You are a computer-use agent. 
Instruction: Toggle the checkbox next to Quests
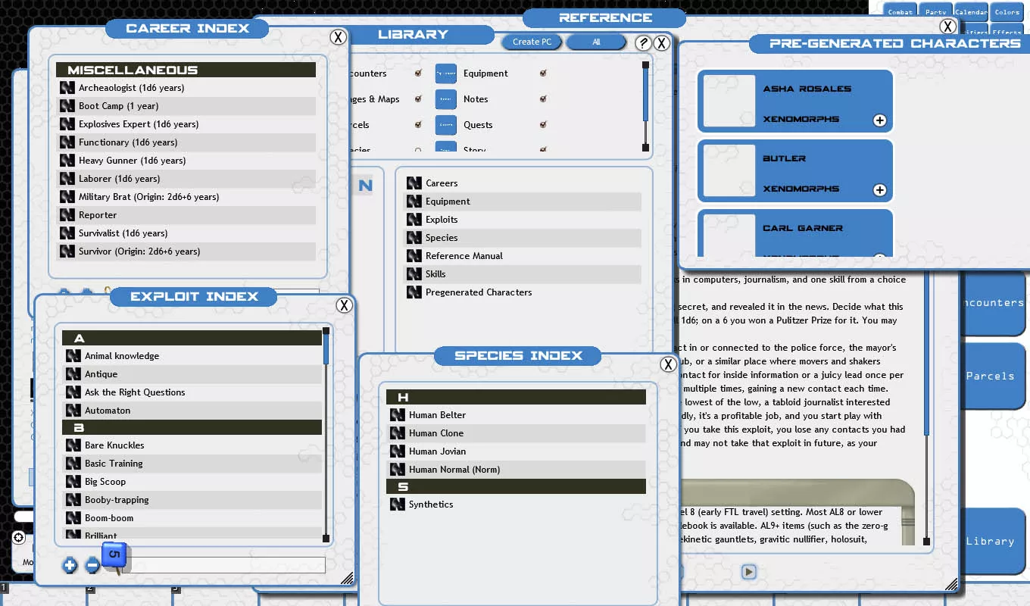(543, 125)
